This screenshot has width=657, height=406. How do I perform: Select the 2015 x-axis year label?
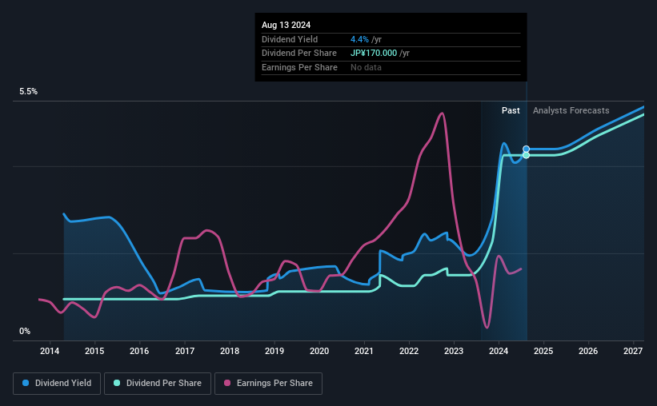(x=94, y=351)
